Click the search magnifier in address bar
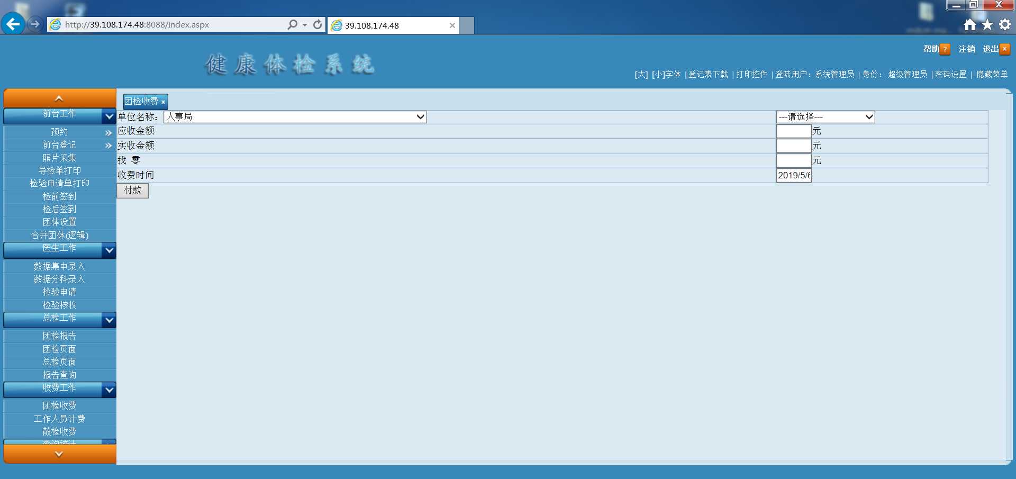 tap(292, 25)
